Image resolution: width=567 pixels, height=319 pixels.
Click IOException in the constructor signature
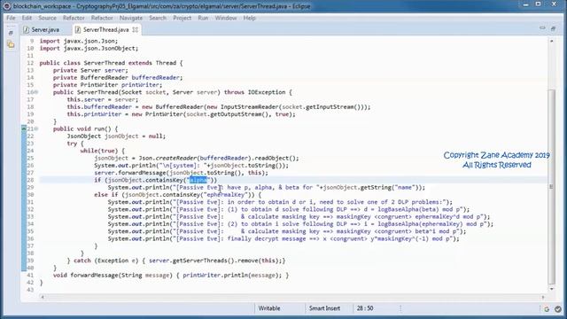pos(267,92)
